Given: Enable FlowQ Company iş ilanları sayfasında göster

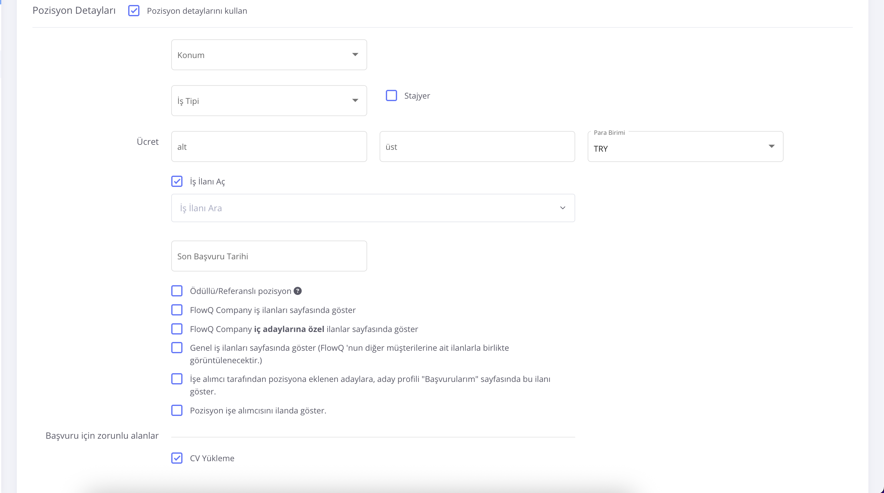Looking at the screenshot, I should point(177,310).
